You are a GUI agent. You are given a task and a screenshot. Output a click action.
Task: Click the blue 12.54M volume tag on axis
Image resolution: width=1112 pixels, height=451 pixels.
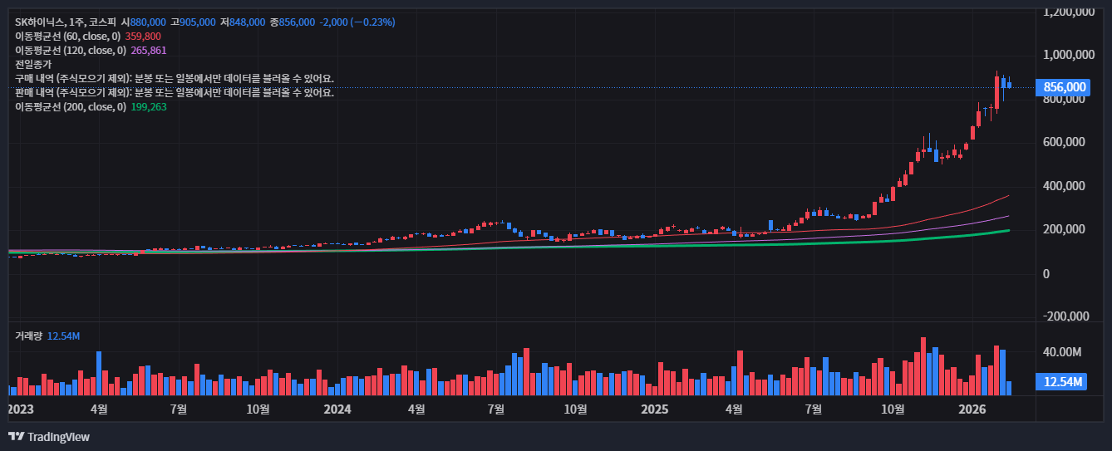pyautogui.click(x=1063, y=382)
